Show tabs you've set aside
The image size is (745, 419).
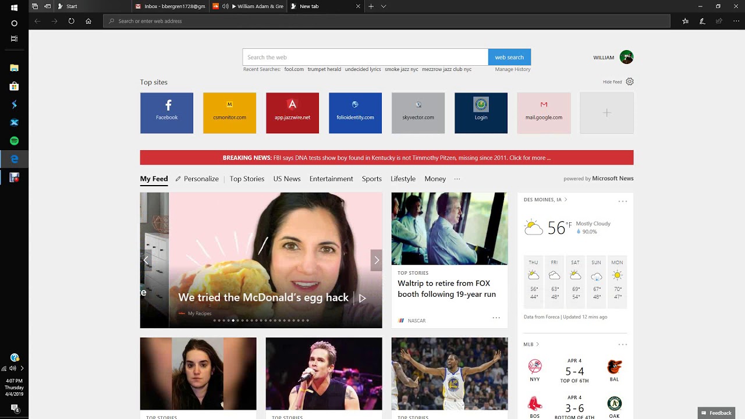pos(35,6)
